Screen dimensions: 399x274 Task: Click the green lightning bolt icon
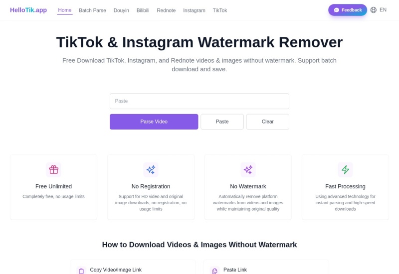pyautogui.click(x=345, y=169)
